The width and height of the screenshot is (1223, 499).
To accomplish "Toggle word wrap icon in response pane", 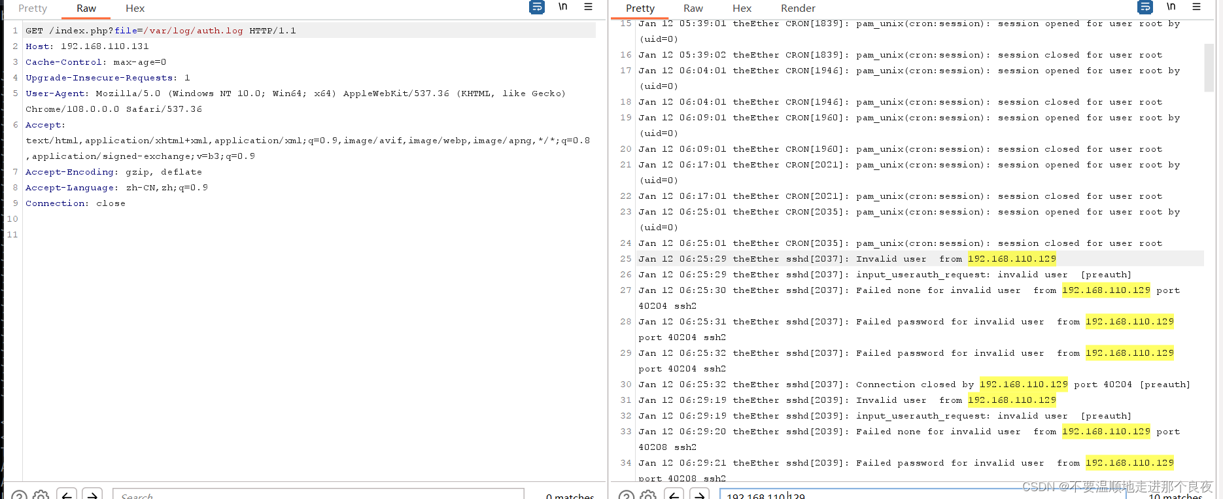I will click(x=1145, y=7).
